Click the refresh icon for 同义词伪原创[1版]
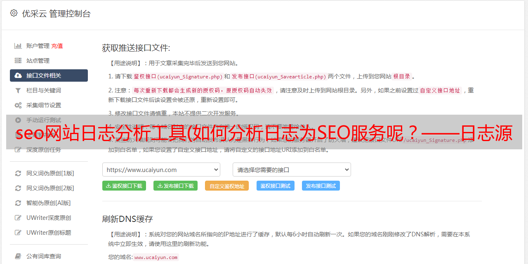 [x=18, y=173]
